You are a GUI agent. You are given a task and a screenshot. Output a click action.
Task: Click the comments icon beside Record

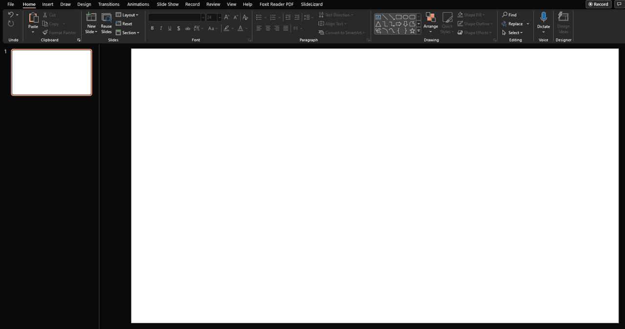(619, 4)
